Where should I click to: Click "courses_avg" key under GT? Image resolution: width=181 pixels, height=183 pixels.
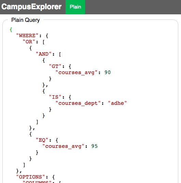[x=76, y=73]
